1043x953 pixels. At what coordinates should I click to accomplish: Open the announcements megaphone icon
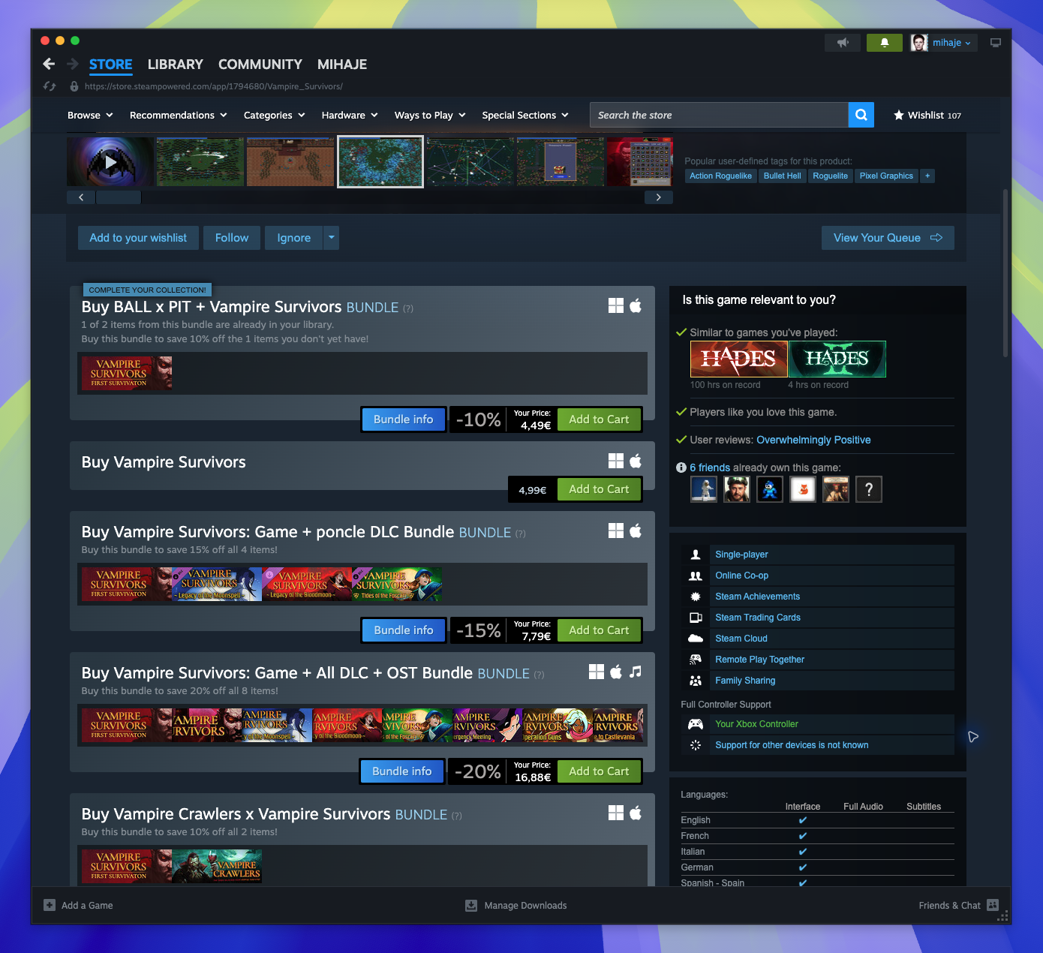843,43
